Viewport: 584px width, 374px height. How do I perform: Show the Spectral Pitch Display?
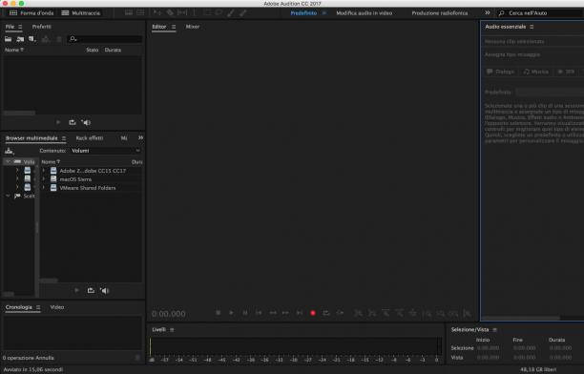click(140, 13)
